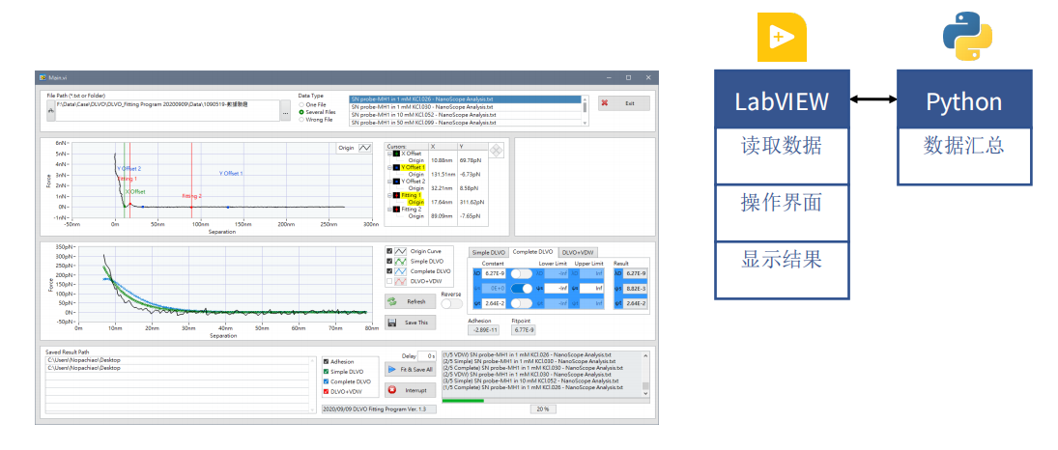Image resolution: width=1058 pixels, height=450 pixels.
Task: Click the ψs lower limit -Inf field
Action: (x=557, y=289)
